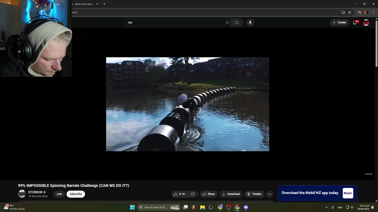
Task: Click the Mobil logo in the ad
Action: click(x=348, y=193)
